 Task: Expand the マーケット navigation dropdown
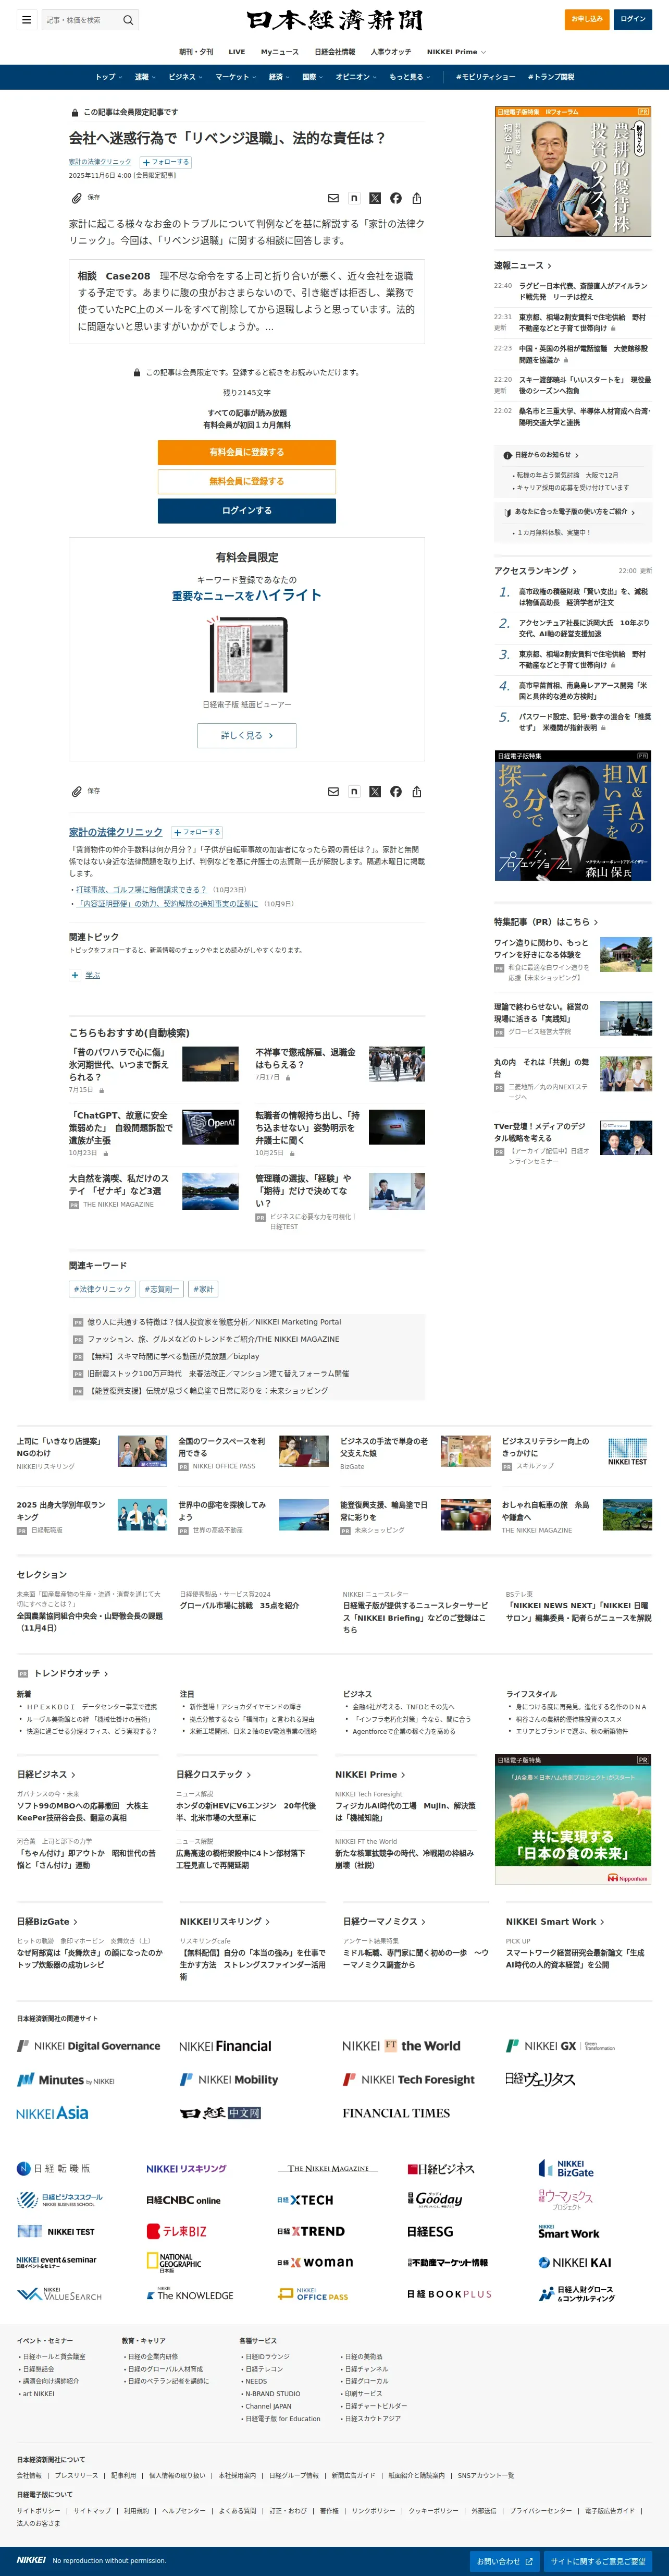pos(236,77)
